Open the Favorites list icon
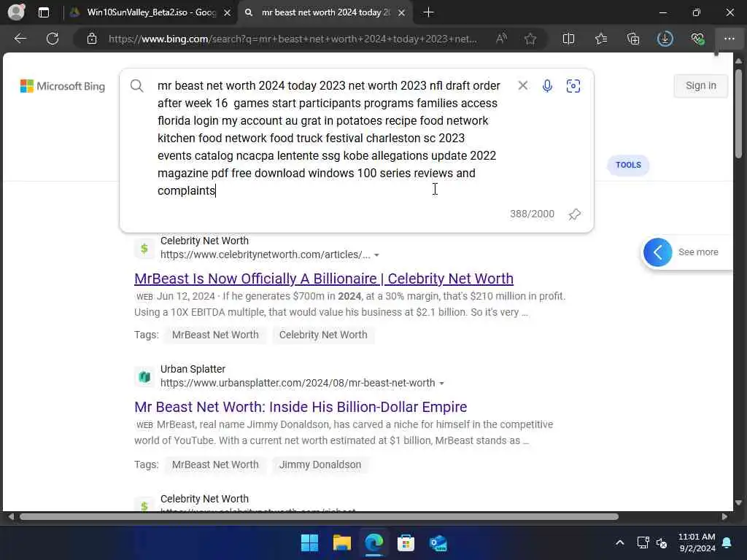 coord(601,39)
